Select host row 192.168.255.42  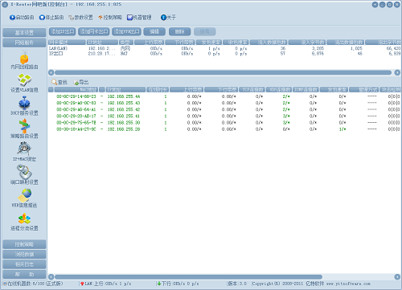(x=224, y=109)
